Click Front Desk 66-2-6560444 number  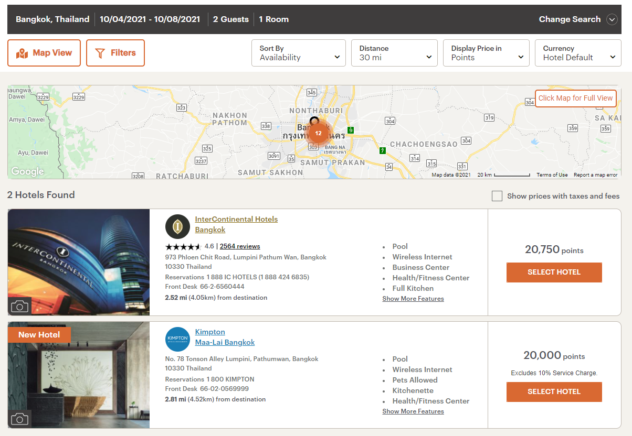pos(205,287)
